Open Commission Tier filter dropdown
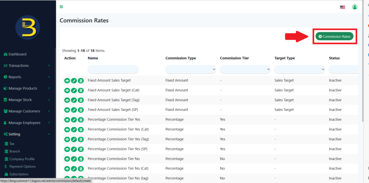 click(245, 69)
